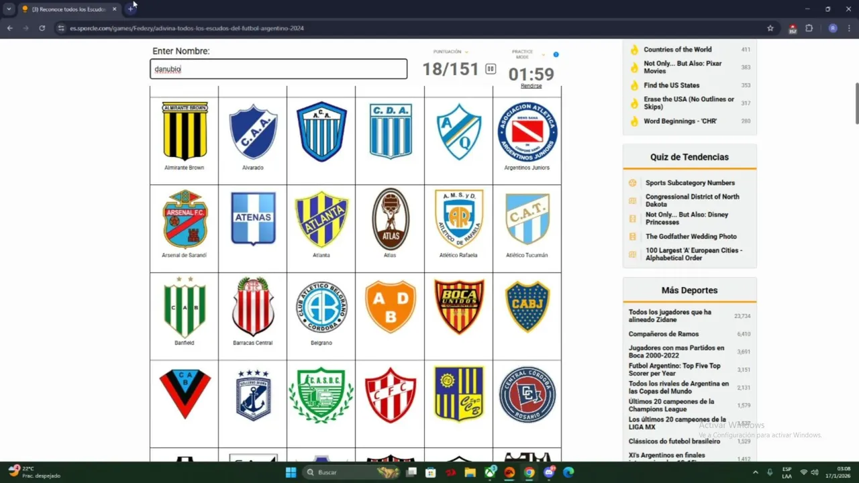Open a new browser tab
Viewport: 859px width, 483px height.
click(130, 9)
